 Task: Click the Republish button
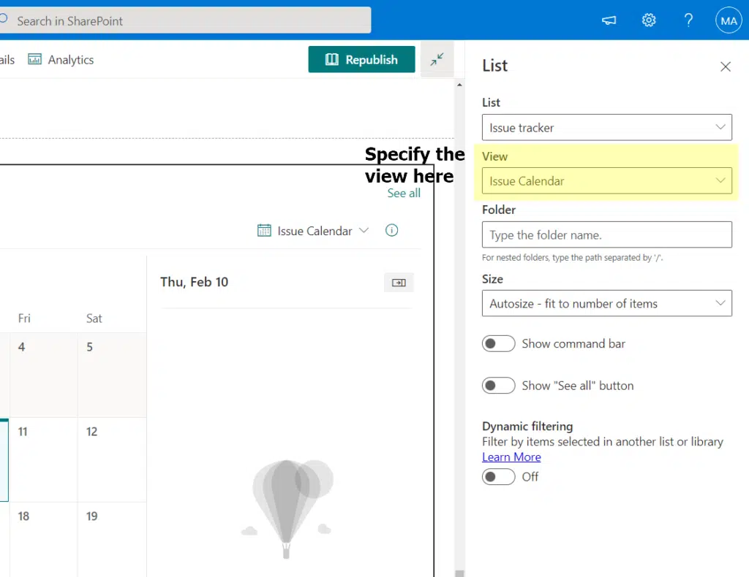(361, 60)
